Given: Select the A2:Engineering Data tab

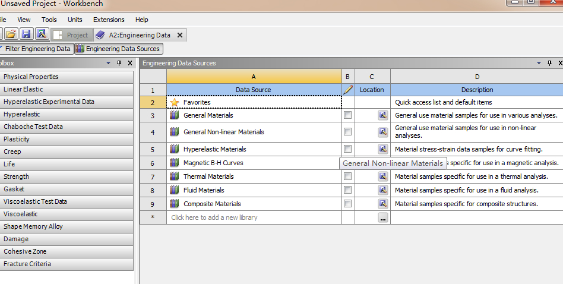Looking at the screenshot, I should pyautogui.click(x=140, y=35).
